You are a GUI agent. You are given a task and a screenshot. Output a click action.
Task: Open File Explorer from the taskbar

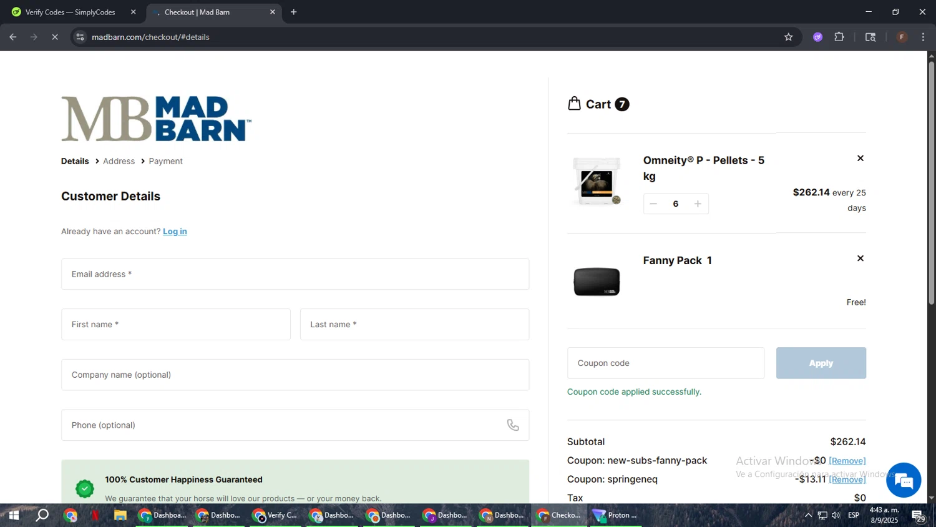pyautogui.click(x=120, y=515)
